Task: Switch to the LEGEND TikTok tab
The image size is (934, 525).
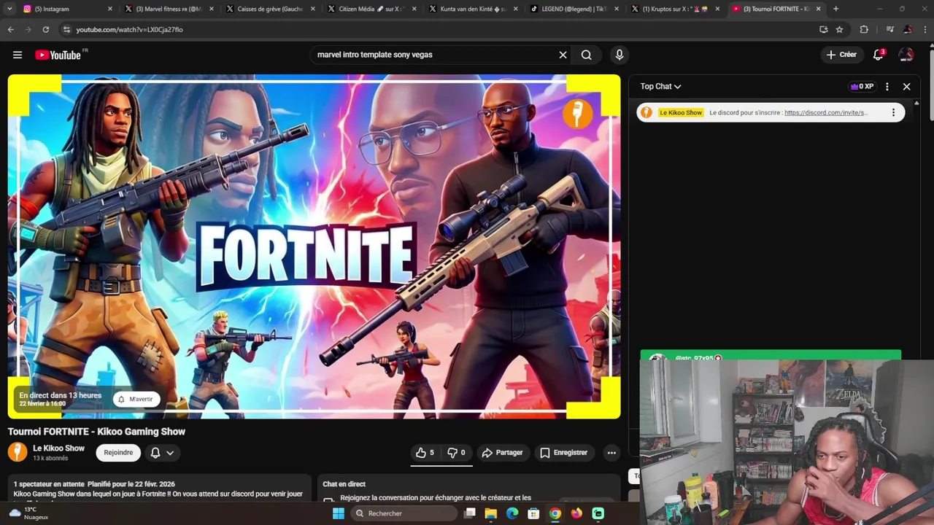Action: point(574,9)
